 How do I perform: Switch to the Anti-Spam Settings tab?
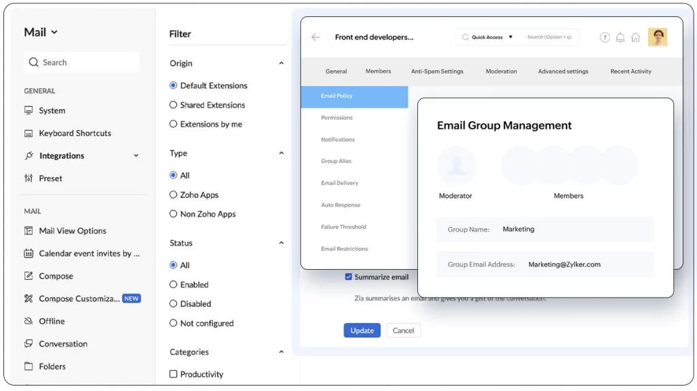pyautogui.click(x=437, y=72)
